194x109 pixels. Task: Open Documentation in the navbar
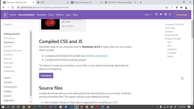(26, 15)
